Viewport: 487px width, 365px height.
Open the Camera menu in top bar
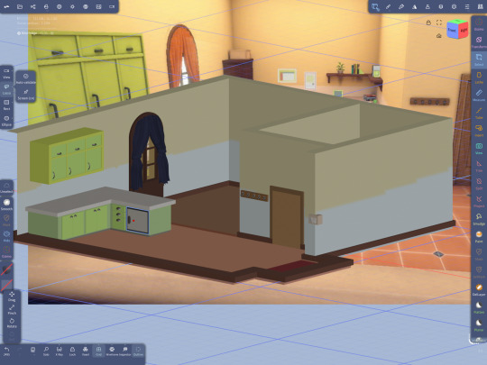[x=112, y=6]
